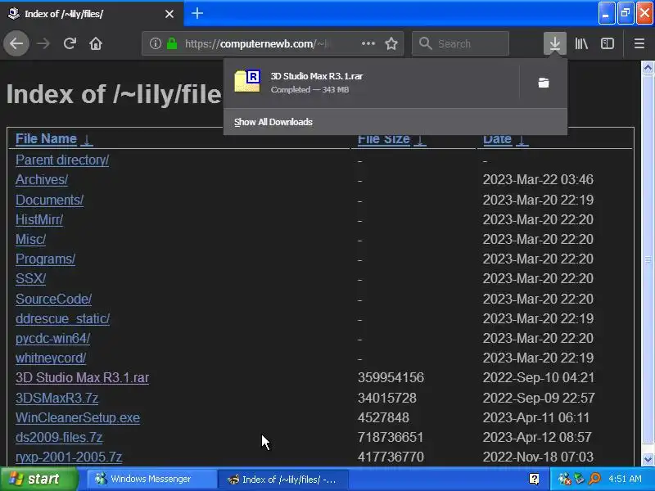
Task: Click the 3D Studio Max R3.1.rar download entry
Action: tap(372, 83)
